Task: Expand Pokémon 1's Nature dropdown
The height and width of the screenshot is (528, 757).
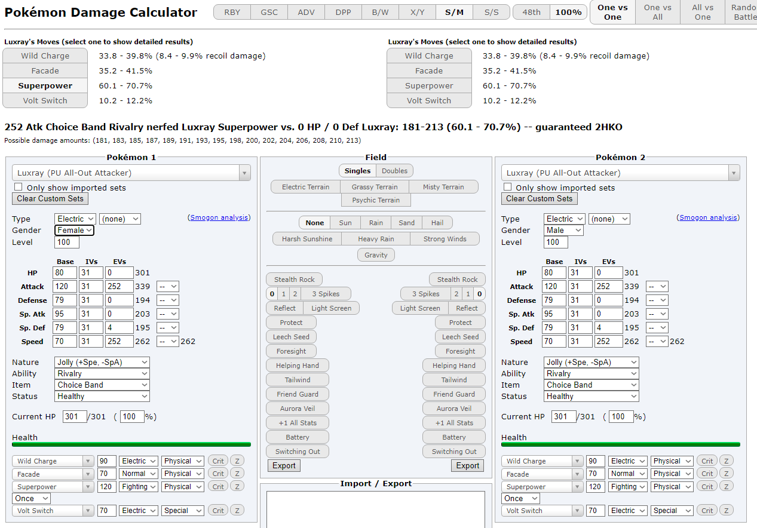Action: click(102, 363)
